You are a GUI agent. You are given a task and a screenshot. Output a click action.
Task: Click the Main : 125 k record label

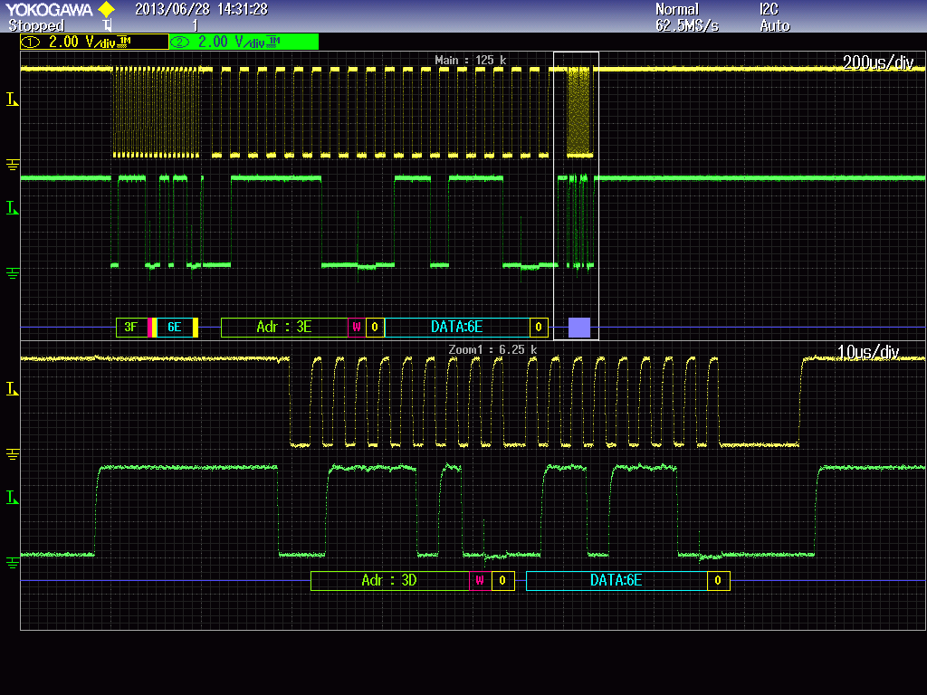(470, 61)
